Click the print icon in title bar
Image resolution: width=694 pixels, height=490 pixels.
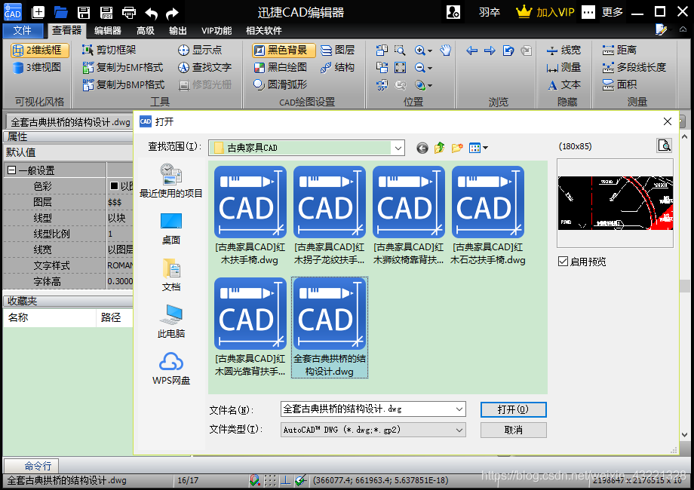pos(129,12)
